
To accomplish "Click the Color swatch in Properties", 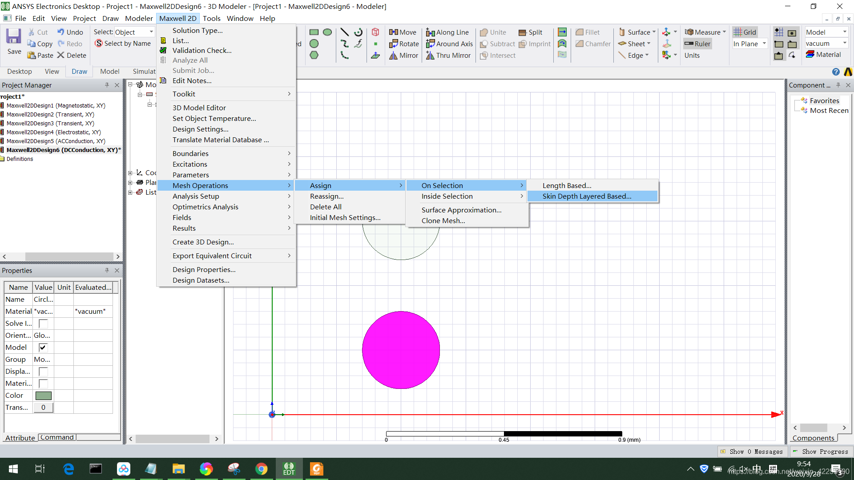I will click(43, 395).
